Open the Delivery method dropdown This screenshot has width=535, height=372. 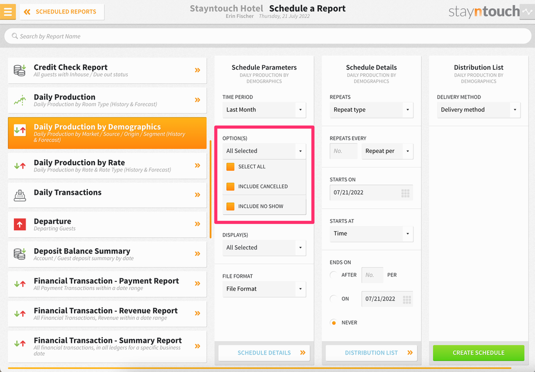(479, 110)
